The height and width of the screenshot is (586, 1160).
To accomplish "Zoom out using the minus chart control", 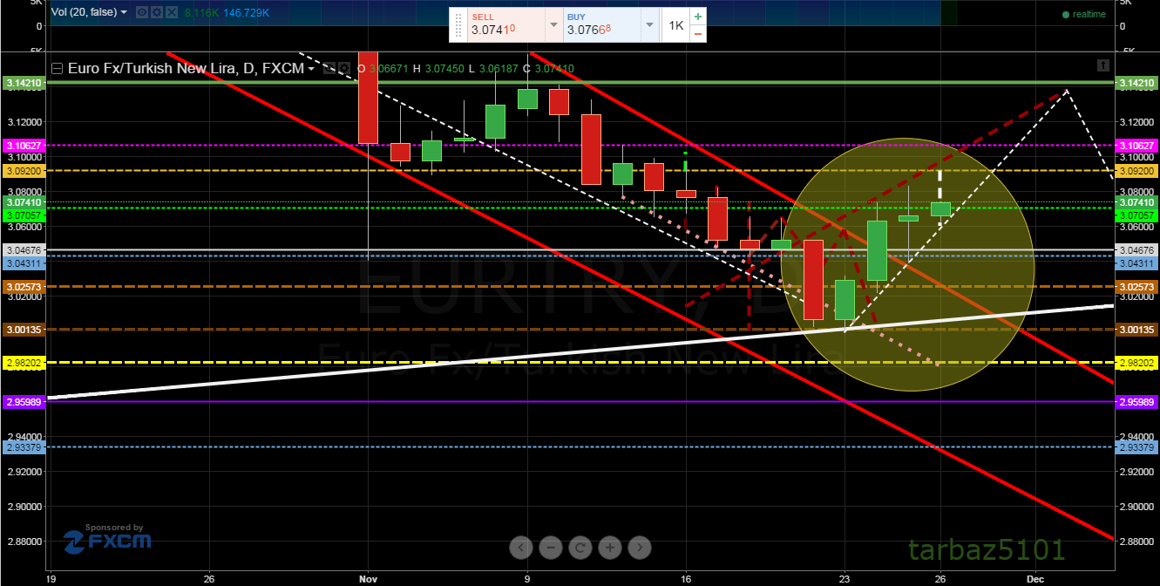I will [551, 548].
